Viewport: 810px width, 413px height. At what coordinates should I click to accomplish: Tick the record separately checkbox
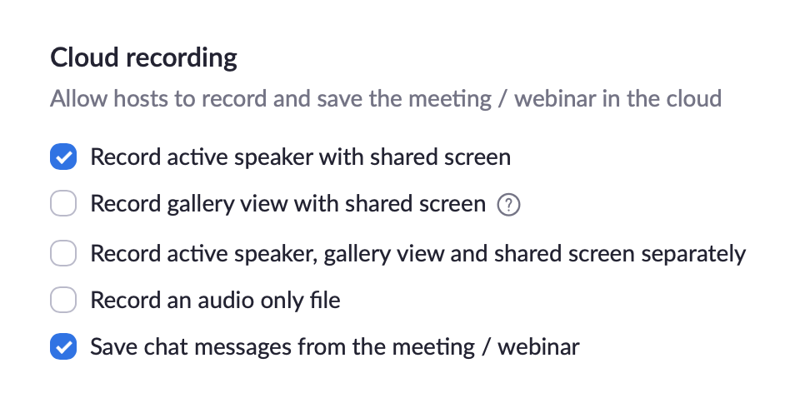(63, 253)
